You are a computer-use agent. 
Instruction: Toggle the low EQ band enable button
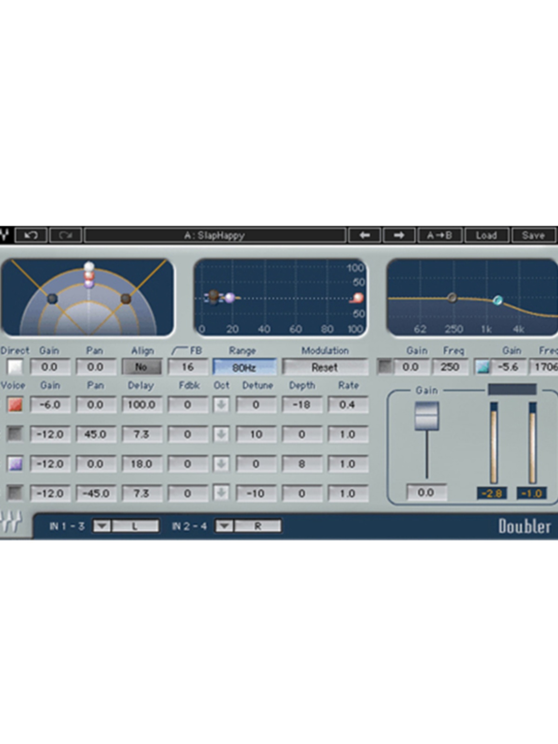384,367
